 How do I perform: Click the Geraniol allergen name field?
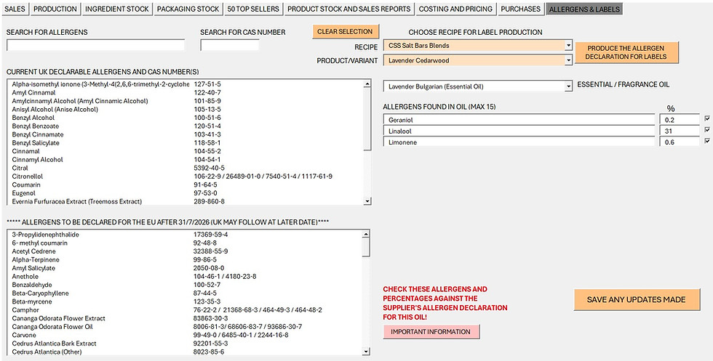click(519, 120)
